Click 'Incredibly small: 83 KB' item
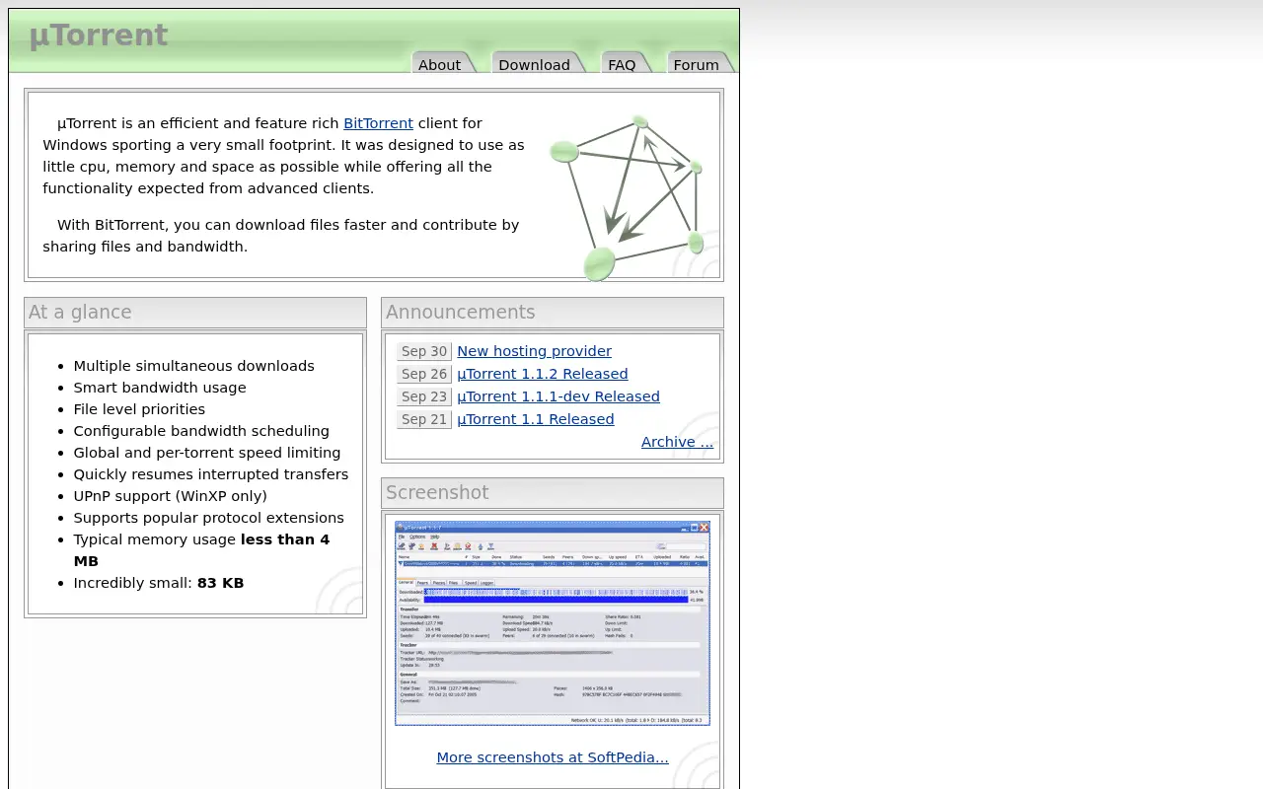The image size is (1263, 789). [x=158, y=583]
